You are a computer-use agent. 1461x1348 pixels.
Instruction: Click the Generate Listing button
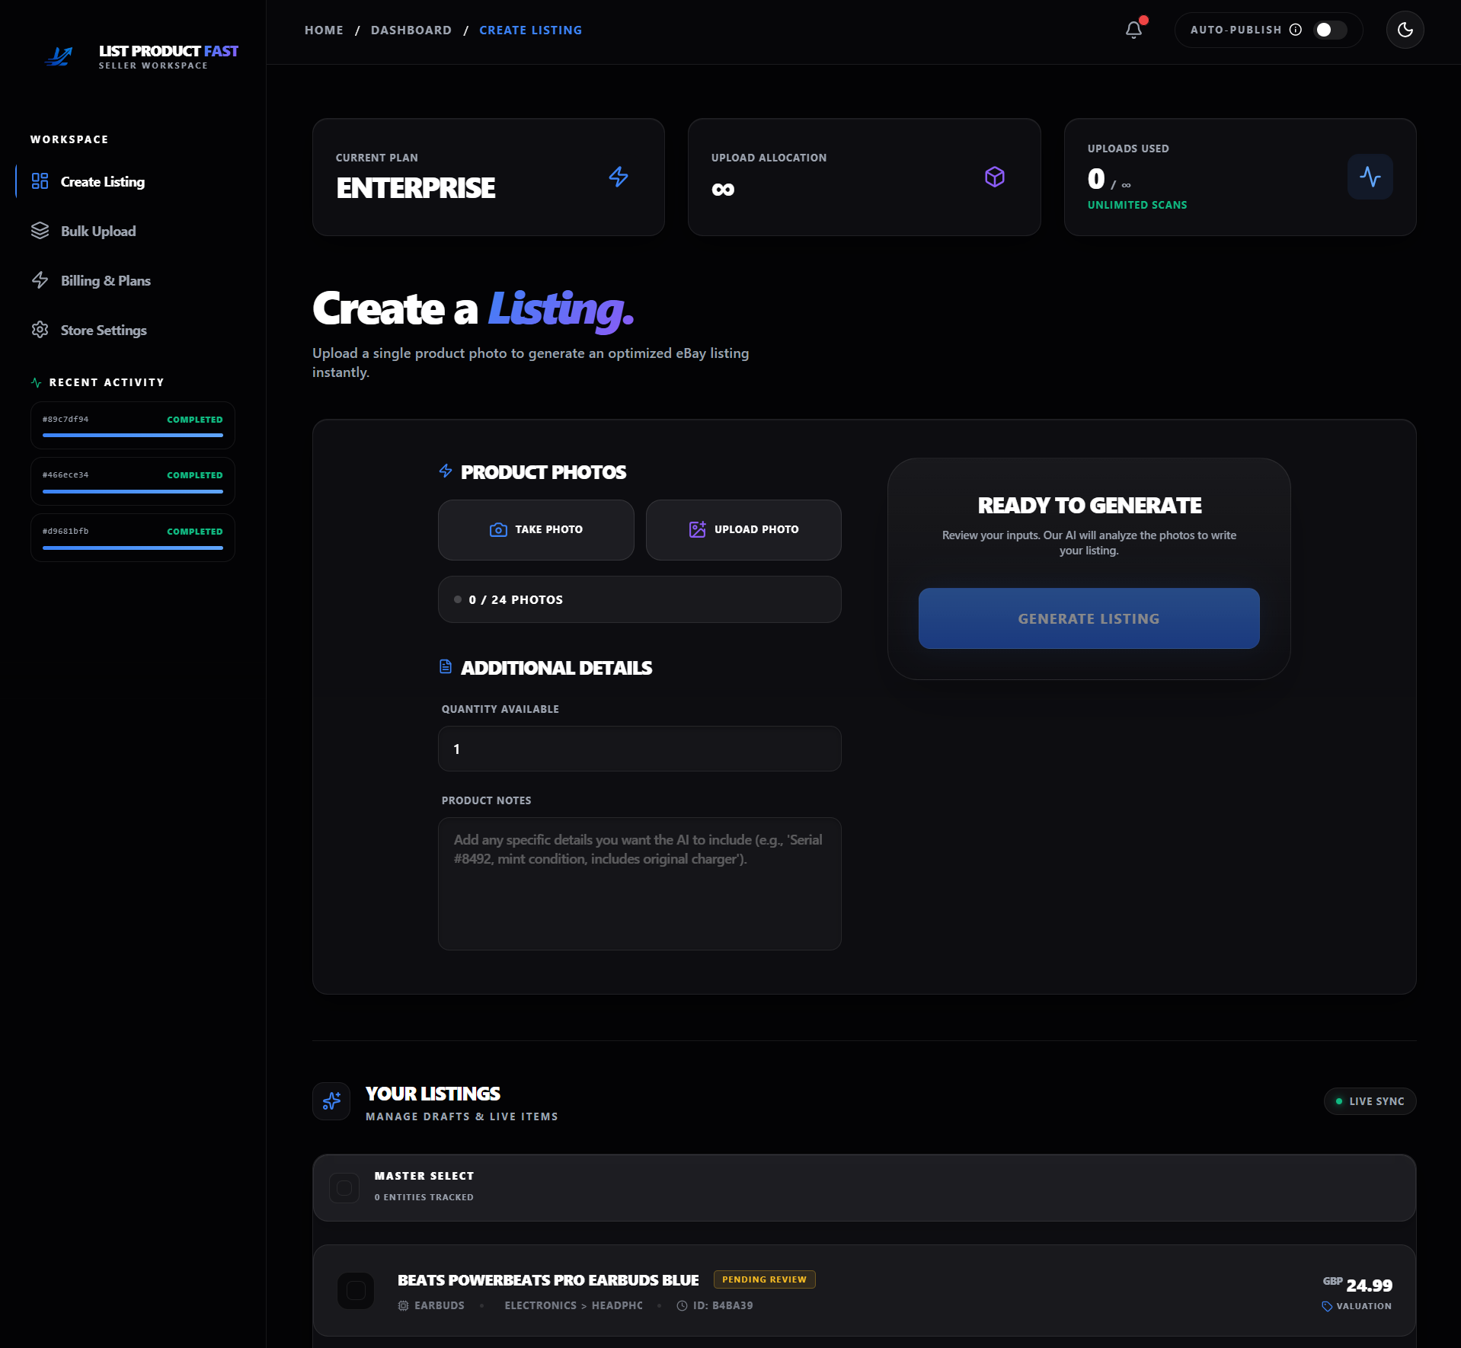(x=1088, y=618)
